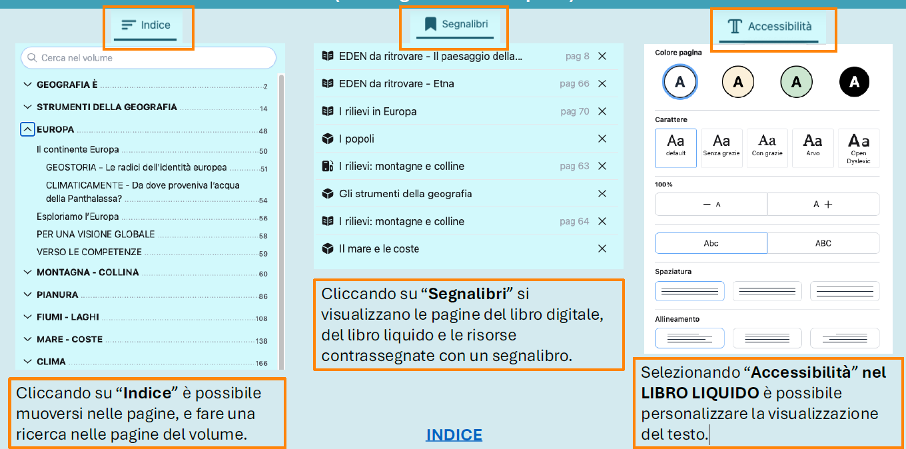Select justified text alignment
906x449 pixels.
pos(767,338)
